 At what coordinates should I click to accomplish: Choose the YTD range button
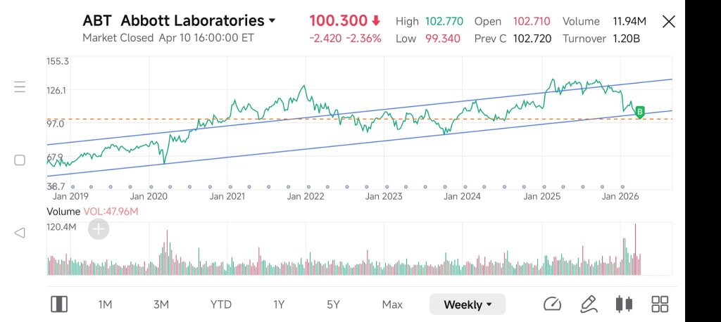point(220,304)
